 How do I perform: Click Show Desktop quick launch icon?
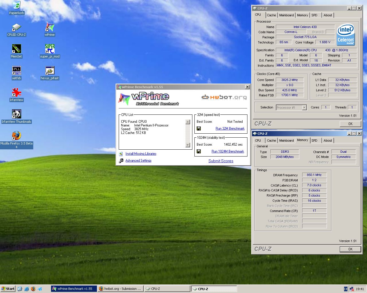(x=20, y=289)
